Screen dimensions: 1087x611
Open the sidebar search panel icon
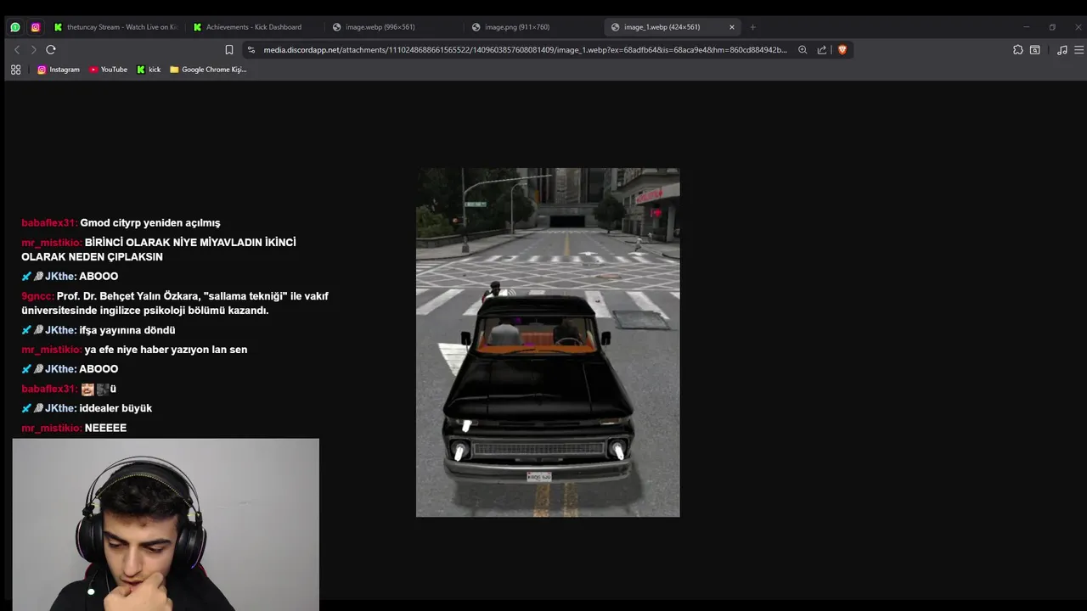(1035, 50)
